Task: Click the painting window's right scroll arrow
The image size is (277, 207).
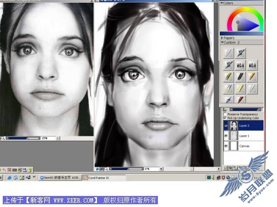Action: (219, 169)
